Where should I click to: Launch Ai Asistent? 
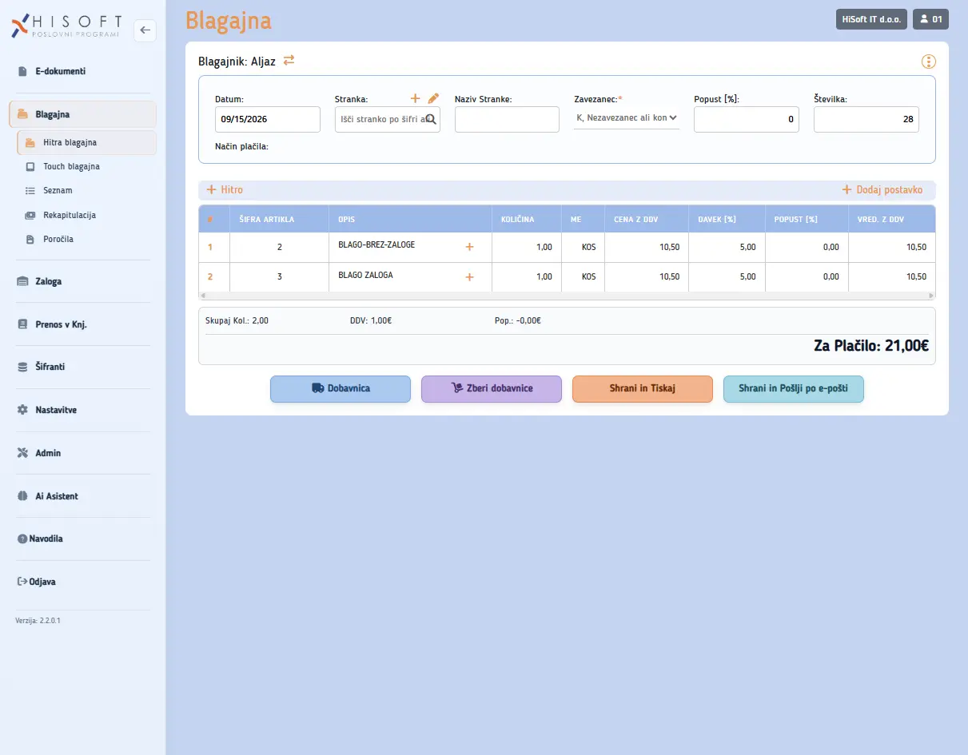coord(83,496)
